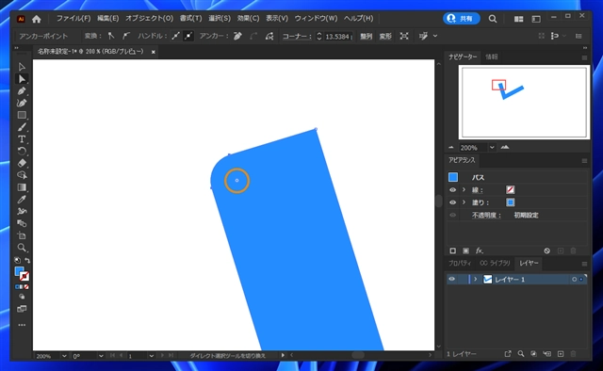Open rotation angle dropdown in status bar
The width and height of the screenshot is (603, 371).
click(101, 356)
